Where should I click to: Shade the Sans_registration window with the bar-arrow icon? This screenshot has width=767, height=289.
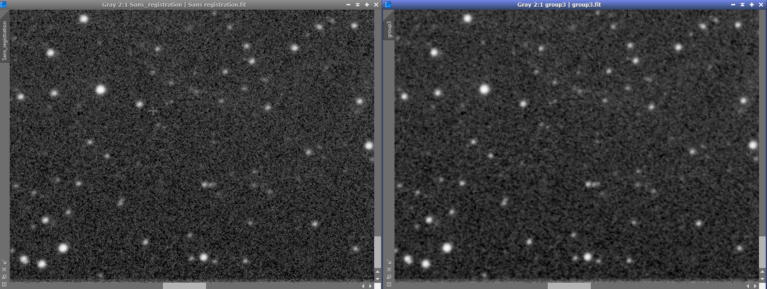pos(357,4)
